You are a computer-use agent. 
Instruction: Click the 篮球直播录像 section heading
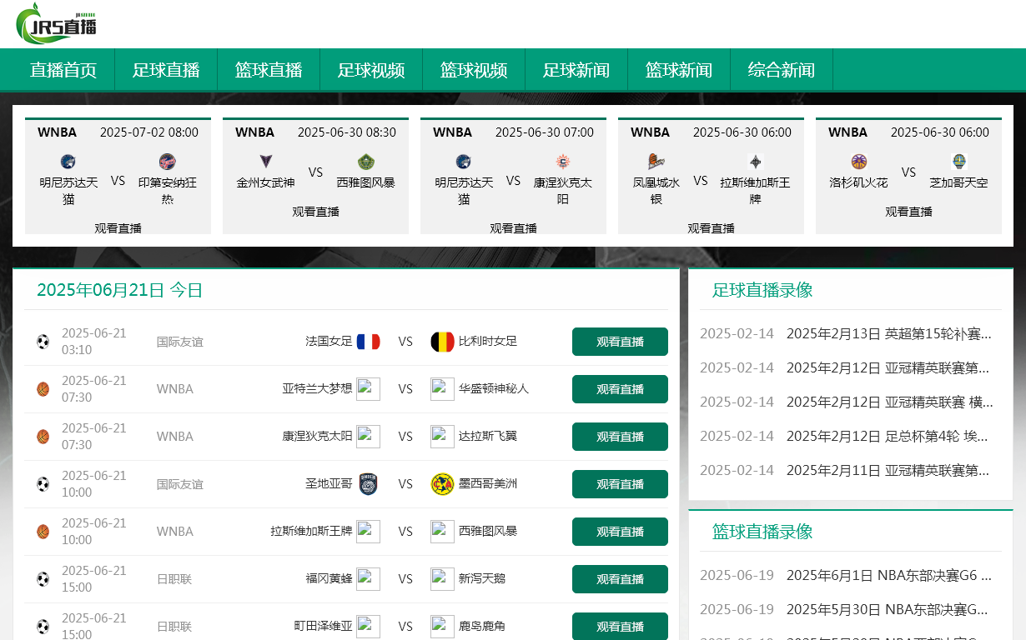762,532
